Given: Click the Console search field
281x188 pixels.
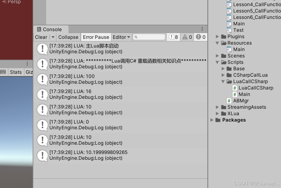Looking at the screenshot, I should 149,37.
